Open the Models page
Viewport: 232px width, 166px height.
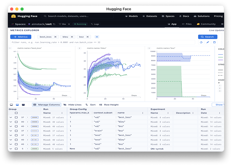131,16
